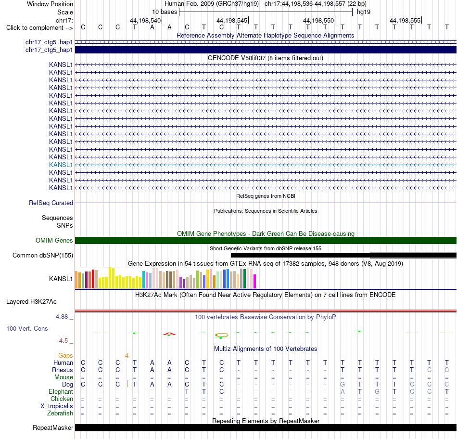Open 'Multiz Alignments of 100 Vertebrates' track title
The width and height of the screenshot is (457, 439).
(266, 349)
